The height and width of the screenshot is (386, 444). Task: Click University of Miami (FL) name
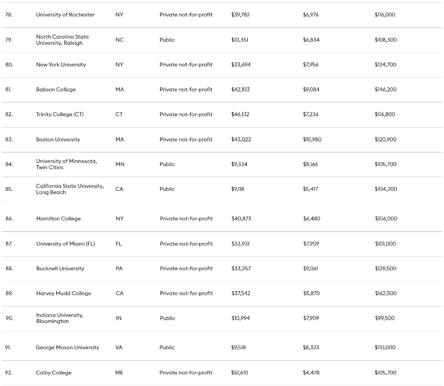click(65, 244)
